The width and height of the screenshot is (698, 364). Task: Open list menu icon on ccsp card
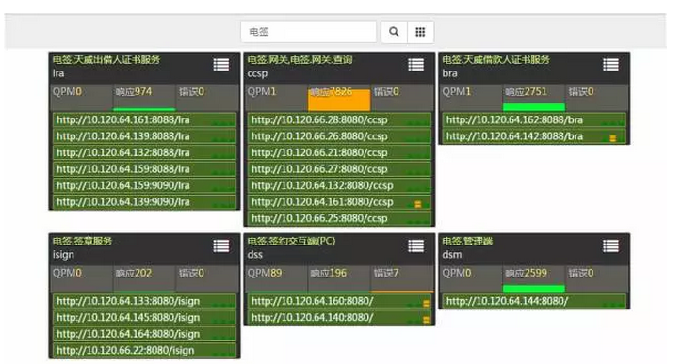coord(415,65)
